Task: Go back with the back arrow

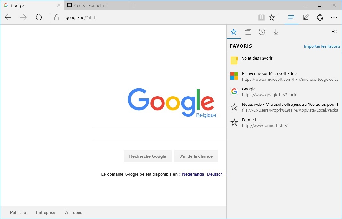Action: pos(8,17)
